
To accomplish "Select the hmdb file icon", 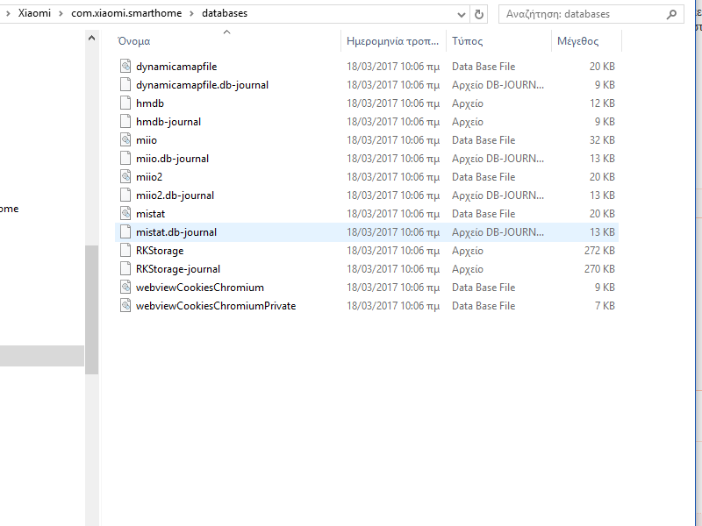I will click(126, 103).
